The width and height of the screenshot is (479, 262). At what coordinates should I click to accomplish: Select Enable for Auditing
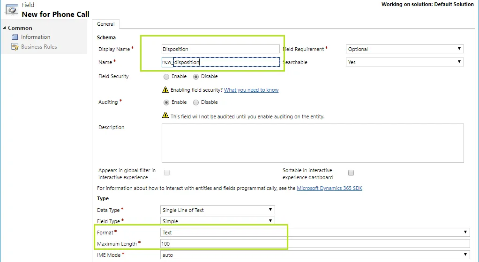(166, 102)
